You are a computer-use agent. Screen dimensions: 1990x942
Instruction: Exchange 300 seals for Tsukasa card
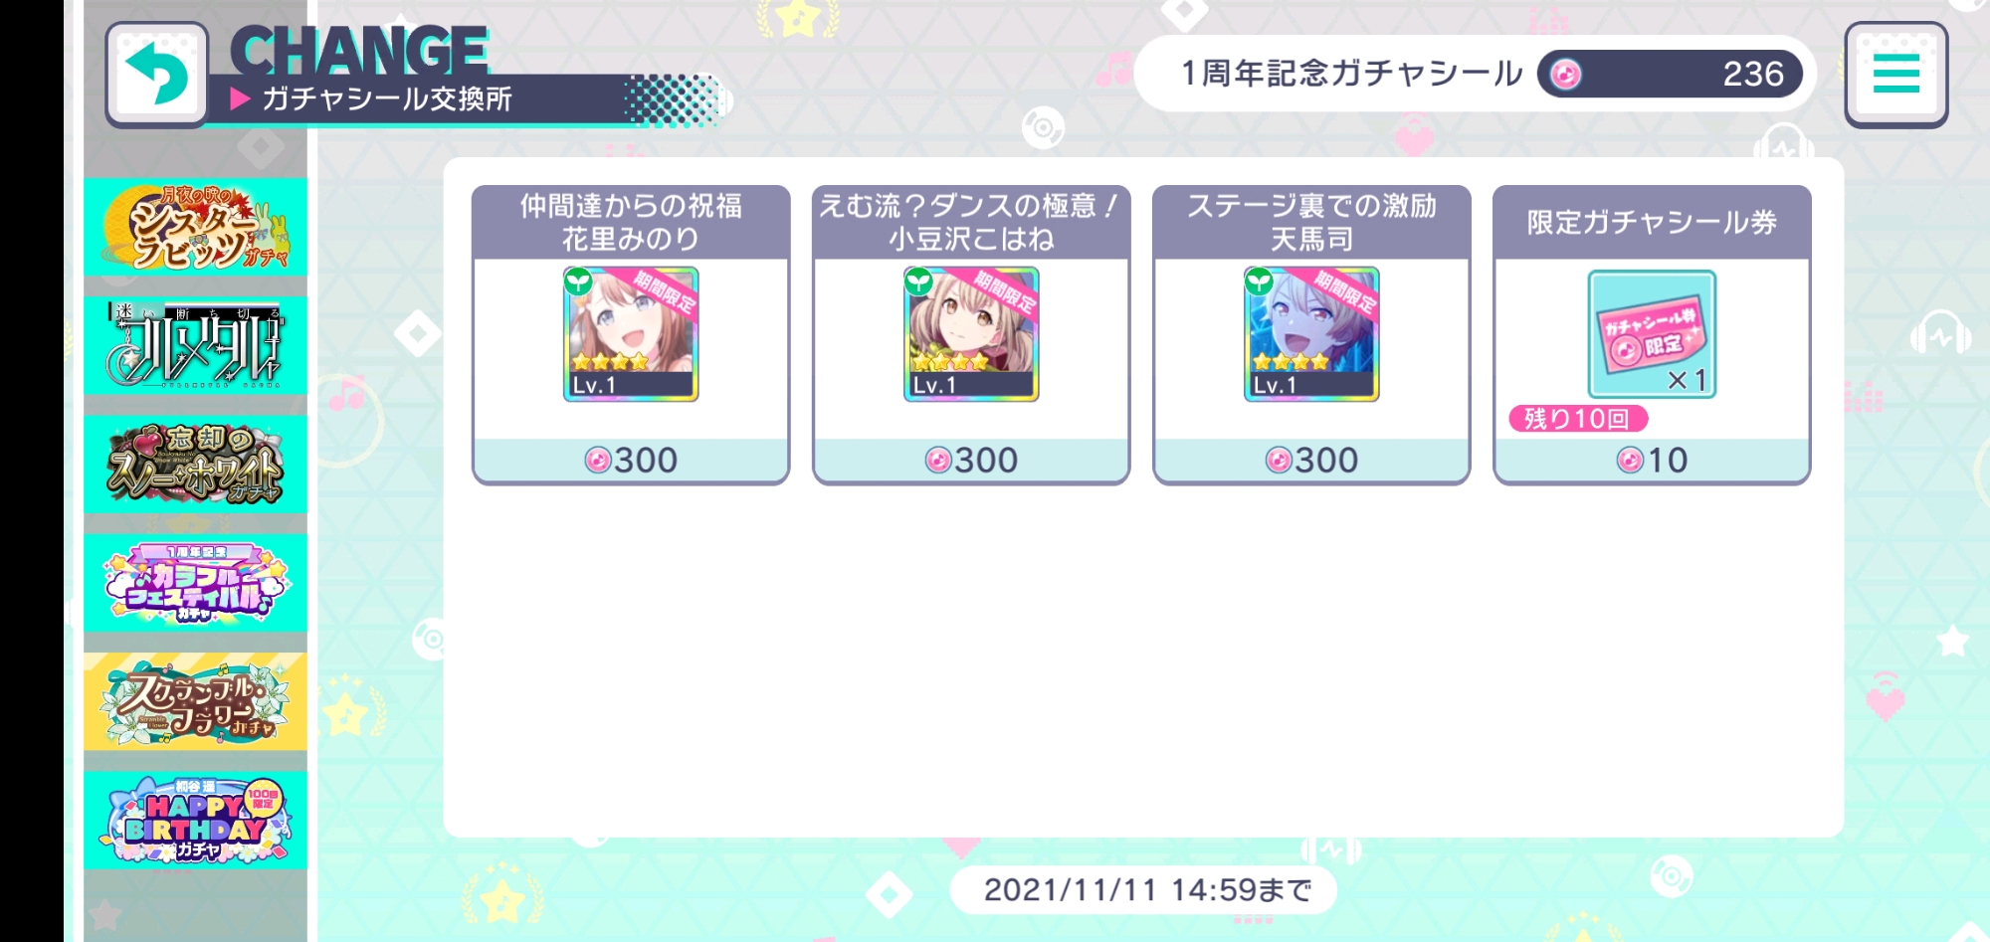pyautogui.click(x=1311, y=461)
